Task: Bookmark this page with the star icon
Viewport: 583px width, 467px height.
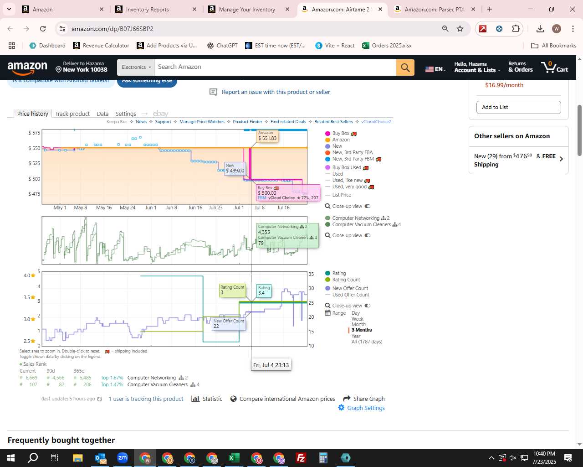Action: point(460,29)
